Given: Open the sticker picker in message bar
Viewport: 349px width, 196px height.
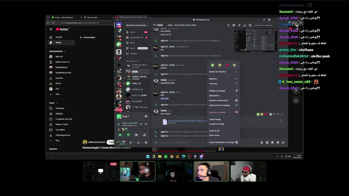Looking at the screenshot, I should coord(272,142).
